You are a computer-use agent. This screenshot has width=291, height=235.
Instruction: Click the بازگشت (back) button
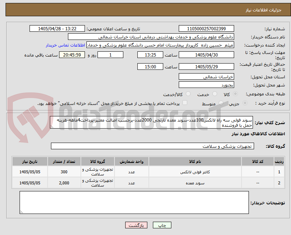click(x=136, y=225)
